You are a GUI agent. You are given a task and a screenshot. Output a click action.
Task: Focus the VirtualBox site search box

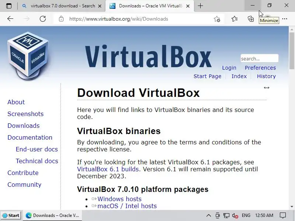260,59
